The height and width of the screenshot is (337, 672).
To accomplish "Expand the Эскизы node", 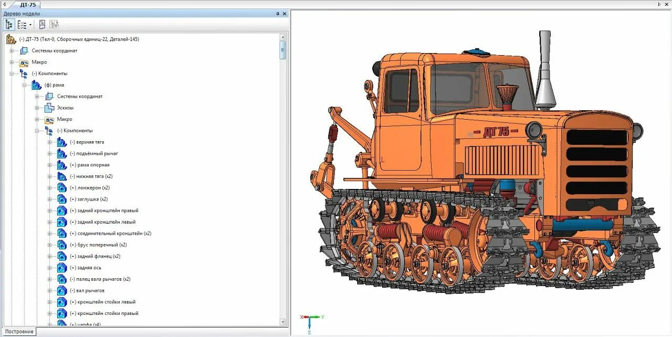I will point(37,108).
